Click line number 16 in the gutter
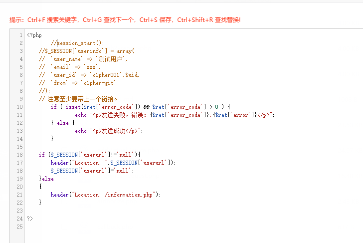Screen dimensions: 363x243 click(19, 155)
